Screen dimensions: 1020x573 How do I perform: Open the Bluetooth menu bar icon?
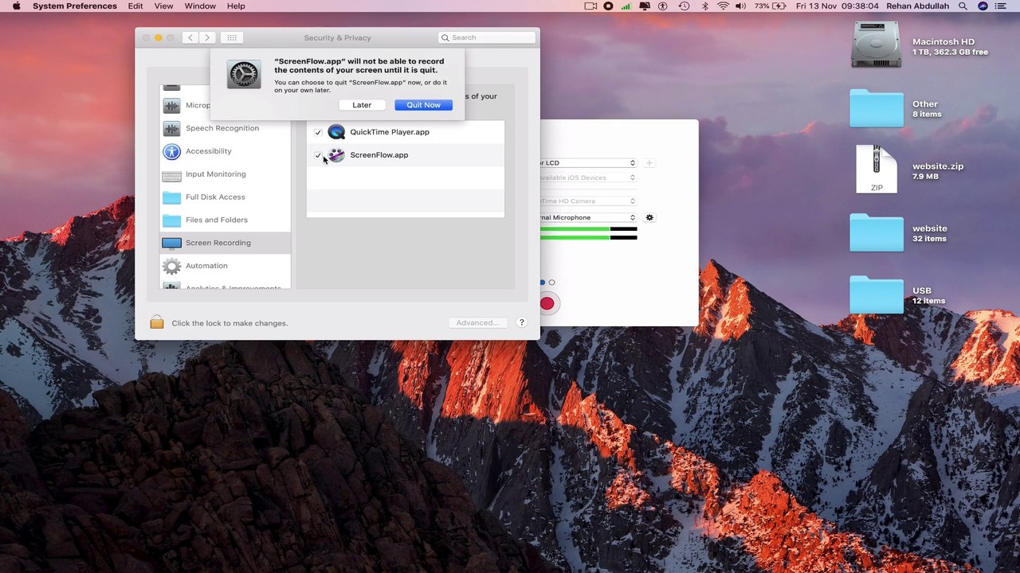click(704, 6)
